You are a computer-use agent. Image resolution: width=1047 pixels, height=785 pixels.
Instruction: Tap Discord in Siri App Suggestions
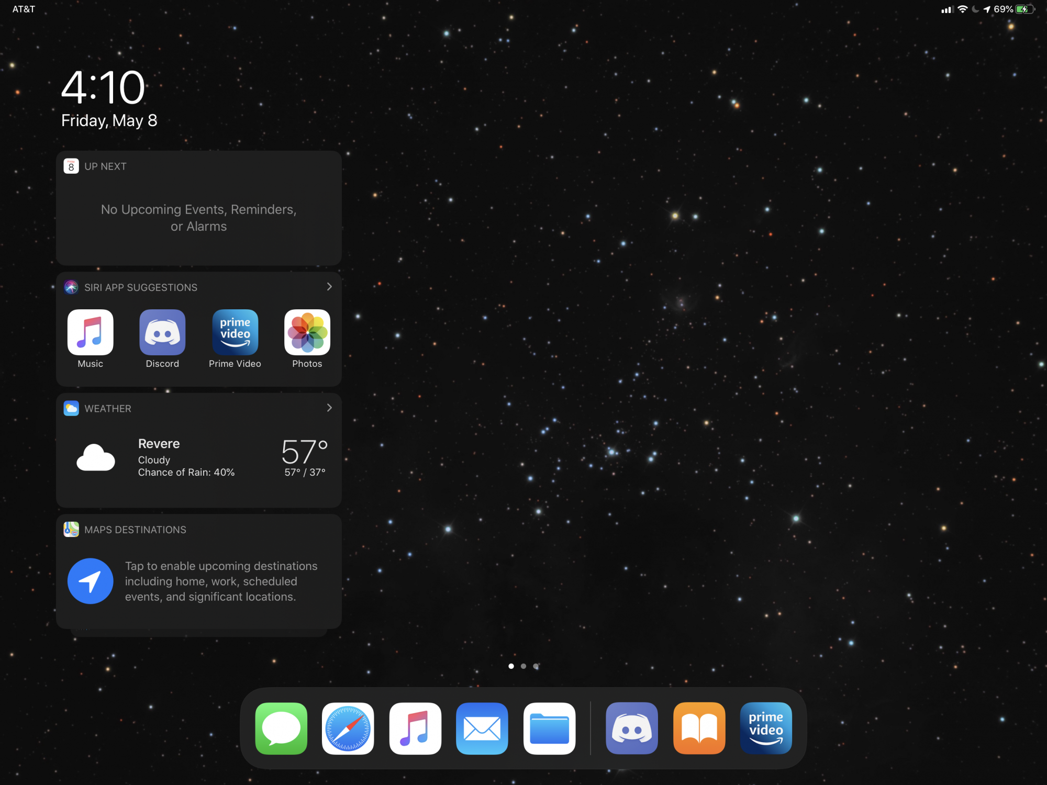tap(162, 332)
